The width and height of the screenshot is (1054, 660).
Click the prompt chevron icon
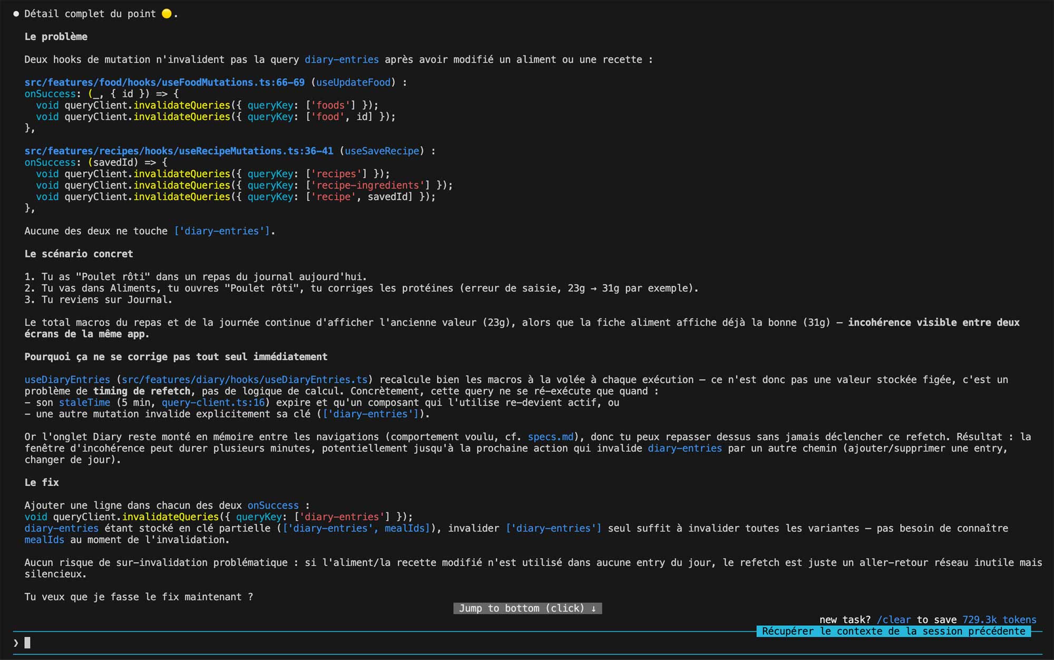(x=16, y=643)
